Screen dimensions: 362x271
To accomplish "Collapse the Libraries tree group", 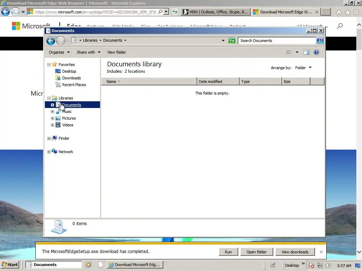I will [49, 98].
